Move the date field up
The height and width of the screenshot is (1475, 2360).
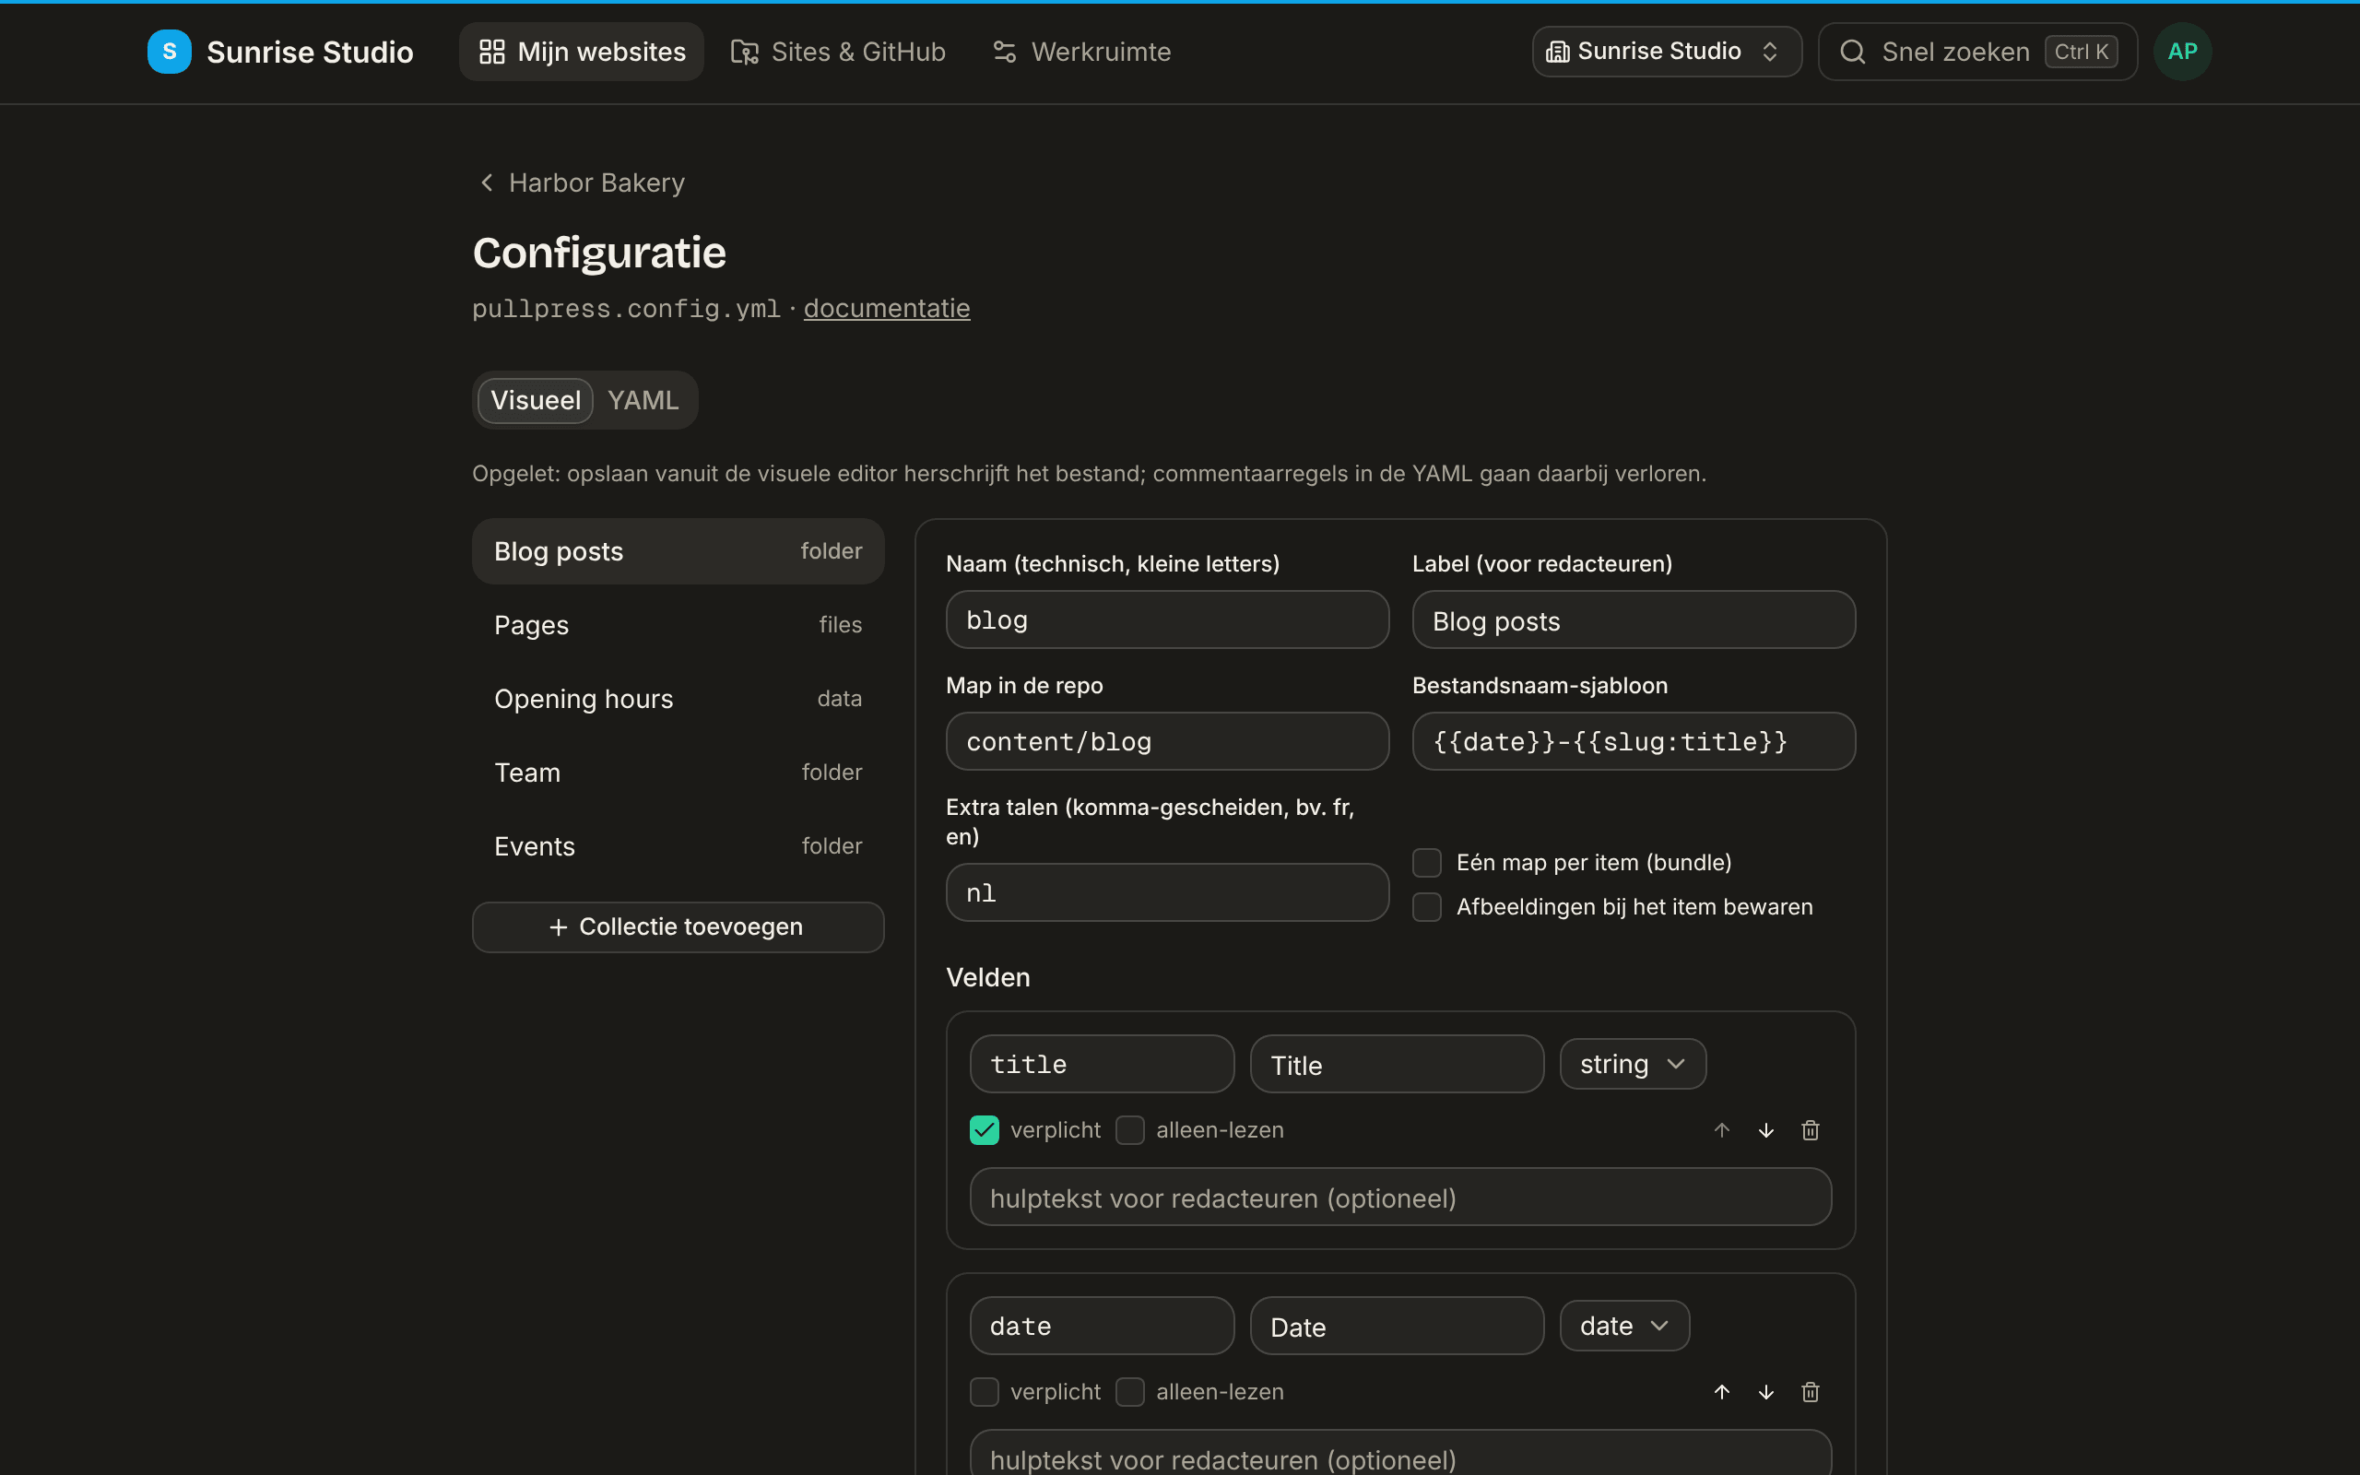click(1721, 1392)
